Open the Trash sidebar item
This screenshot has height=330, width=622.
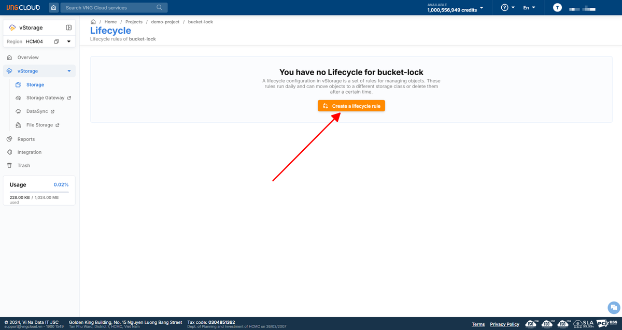(24, 166)
